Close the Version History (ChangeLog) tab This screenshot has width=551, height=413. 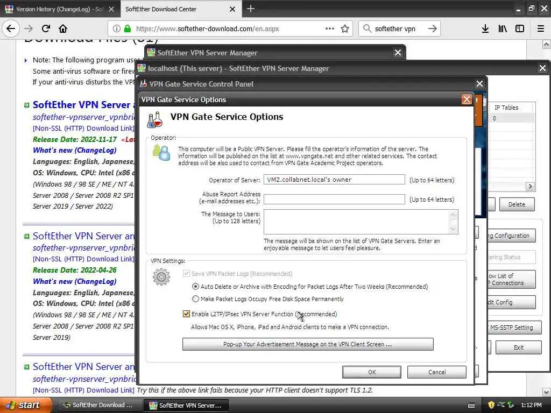(x=111, y=9)
